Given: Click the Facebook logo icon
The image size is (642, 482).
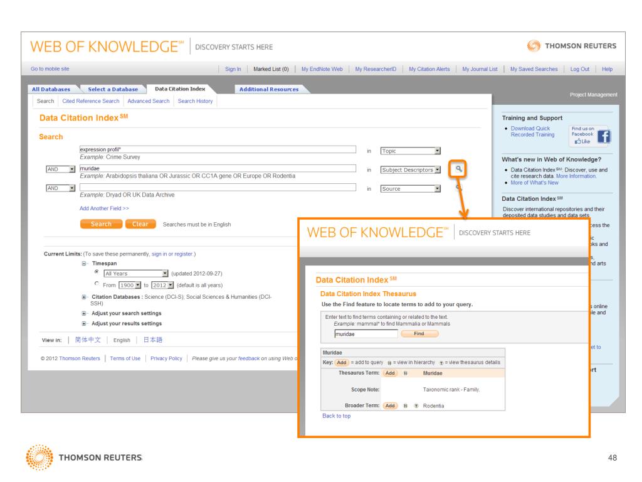Looking at the screenshot, I should point(604,136).
